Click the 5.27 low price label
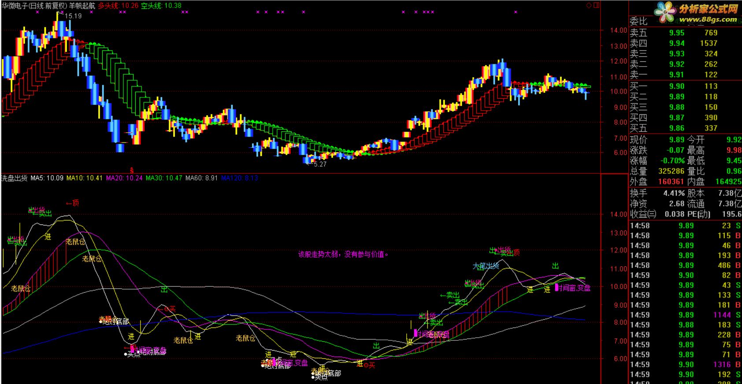The height and width of the screenshot is (384, 742). point(320,164)
